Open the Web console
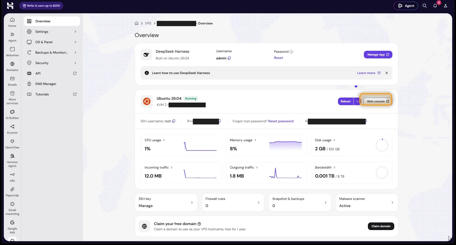456x245 pixels. click(378, 101)
